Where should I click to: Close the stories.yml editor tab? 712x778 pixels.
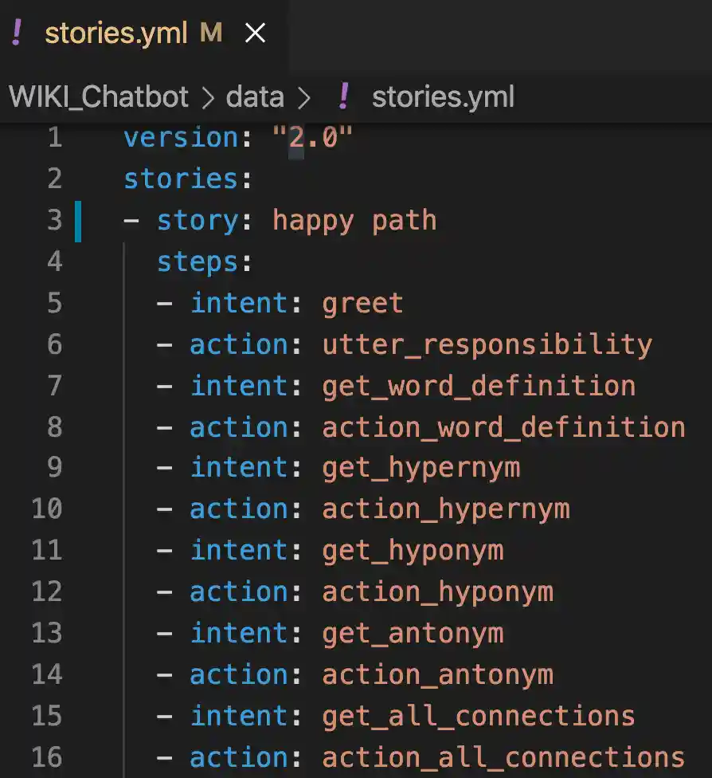(x=255, y=33)
